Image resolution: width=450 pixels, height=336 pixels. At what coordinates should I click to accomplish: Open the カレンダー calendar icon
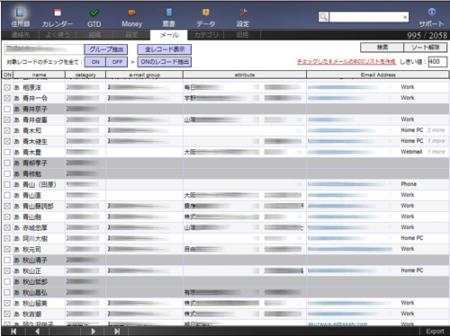coord(58,13)
